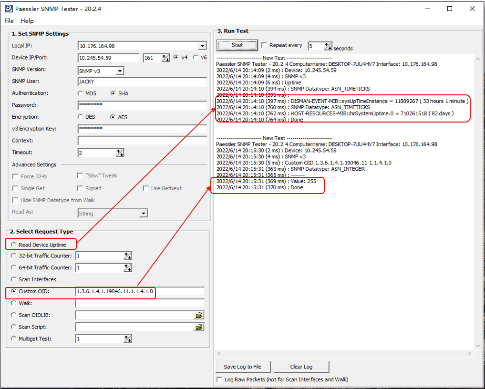This screenshot has height=389, width=485.
Task: Click the Clear Log button
Action: coord(301,367)
